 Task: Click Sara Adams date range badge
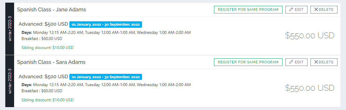click(x=106, y=77)
